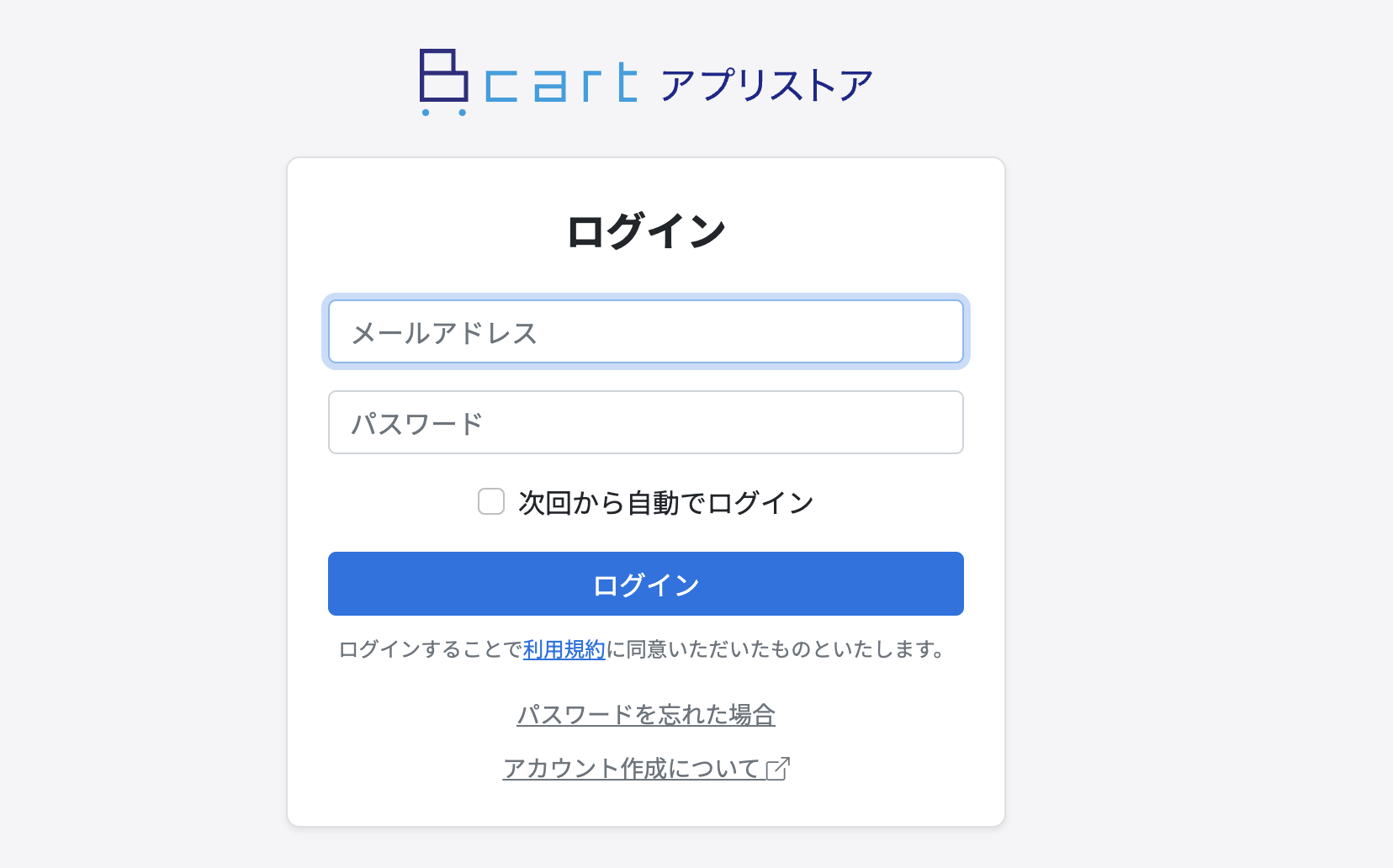Check the box next to 次回から自動でログイン
1393x868 pixels.
[490, 501]
